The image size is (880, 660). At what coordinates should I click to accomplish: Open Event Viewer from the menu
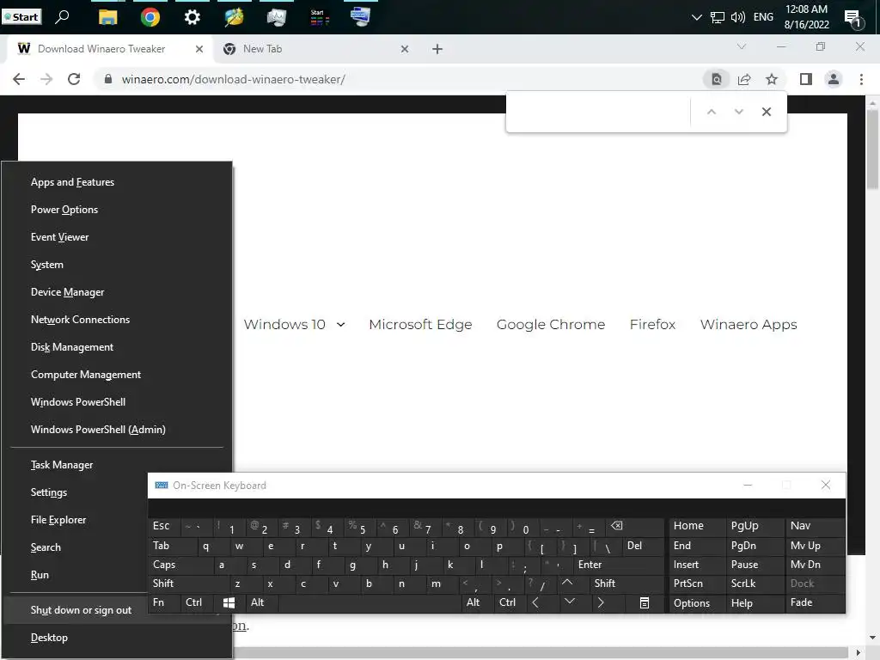tap(117, 237)
